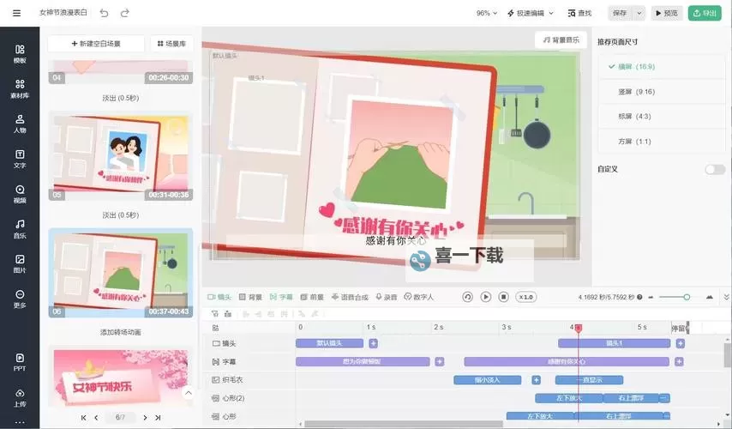Open the dropdown arrow beside 保存
732x429 pixels.
(639, 13)
